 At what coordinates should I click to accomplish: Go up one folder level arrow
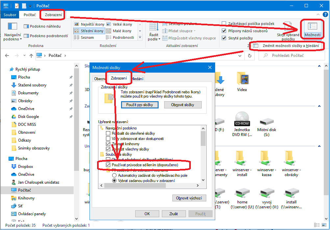(x=31, y=56)
